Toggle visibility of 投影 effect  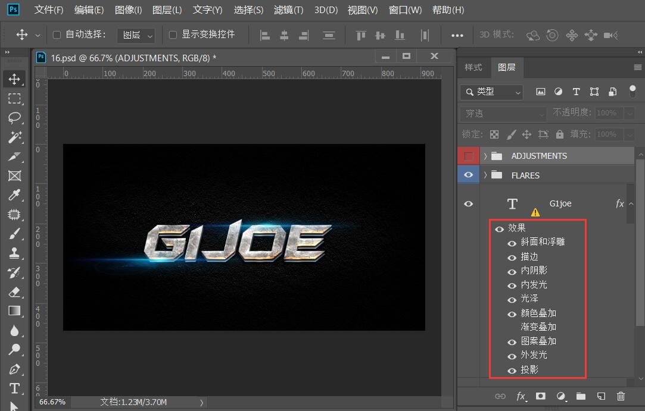(512, 371)
